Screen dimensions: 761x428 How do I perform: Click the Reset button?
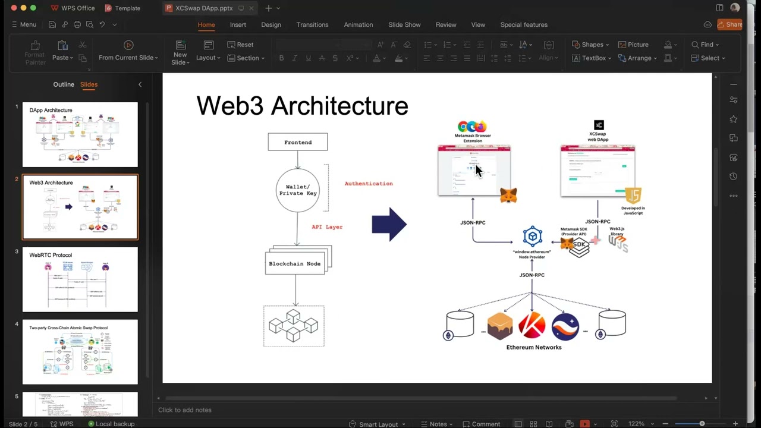pos(240,45)
